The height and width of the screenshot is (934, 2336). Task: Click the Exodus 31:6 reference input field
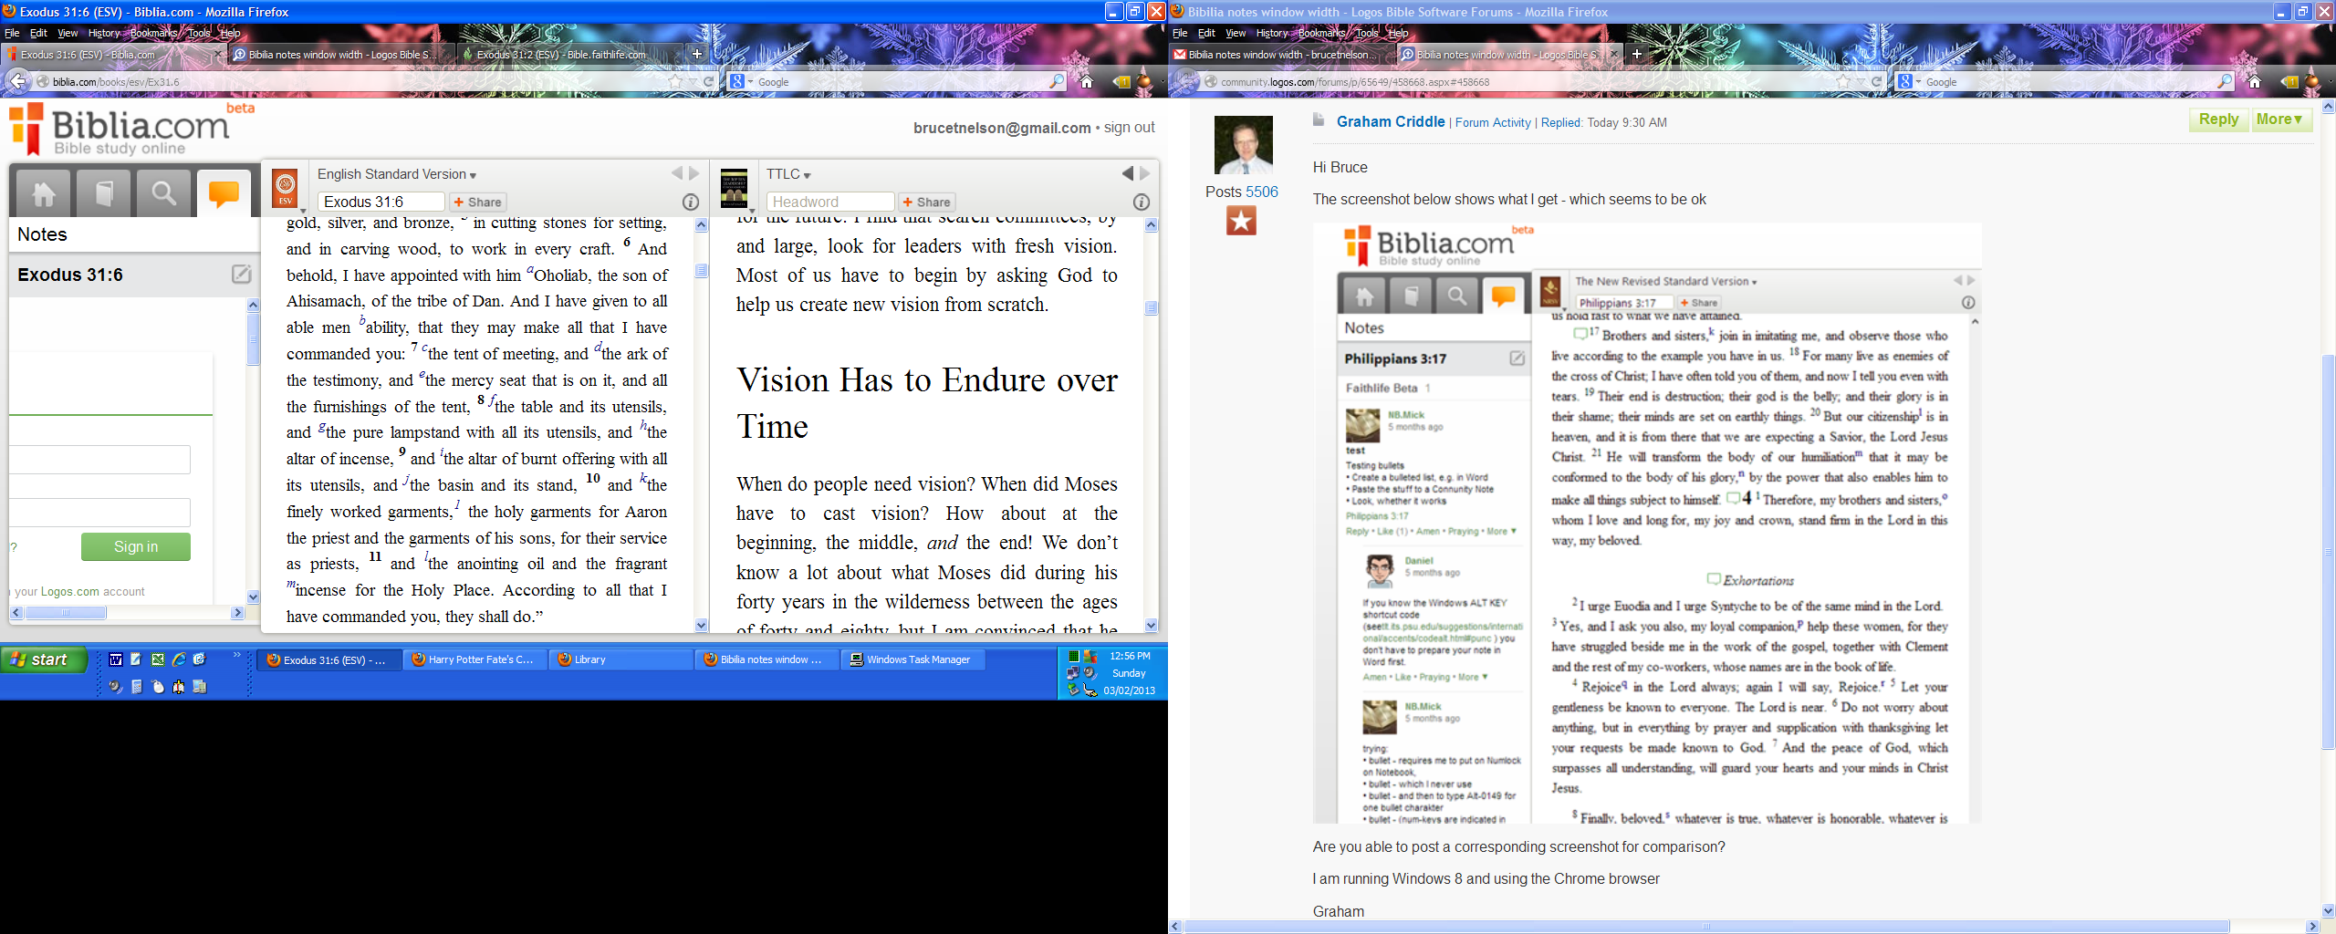click(x=381, y=202)
